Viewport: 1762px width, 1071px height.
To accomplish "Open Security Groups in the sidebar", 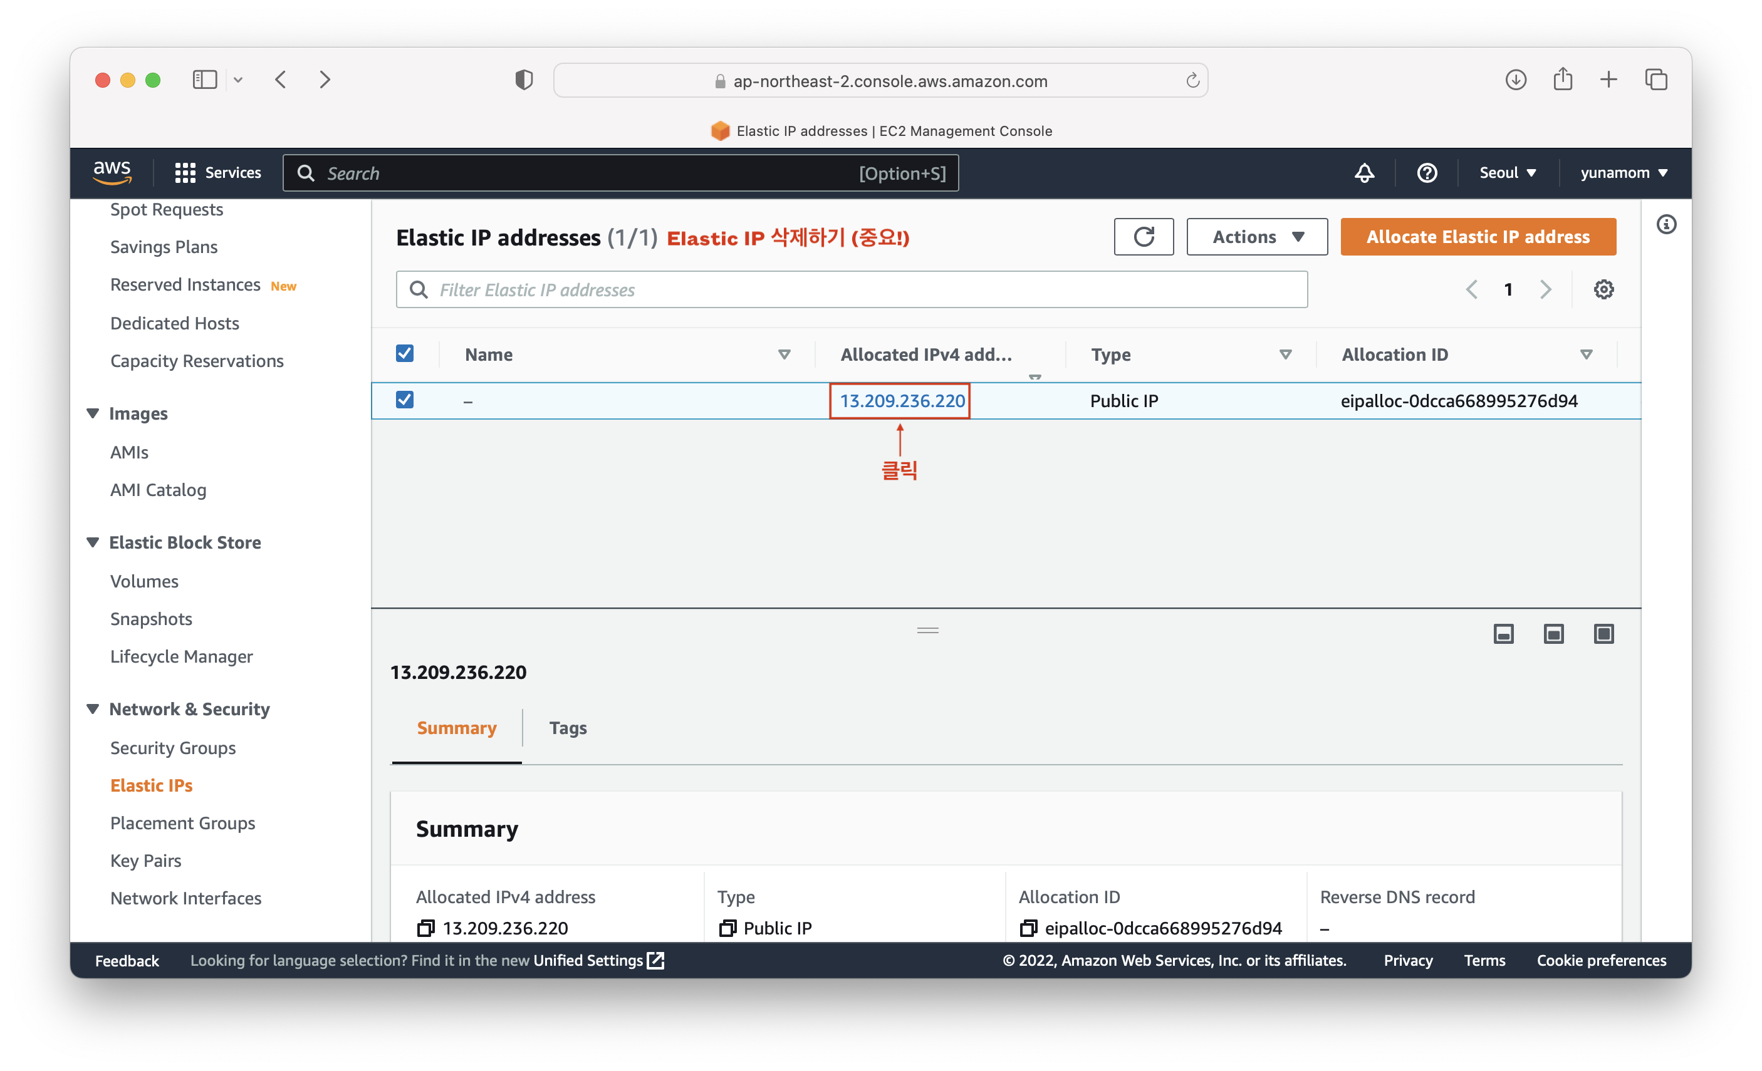I will click(173, 748).
